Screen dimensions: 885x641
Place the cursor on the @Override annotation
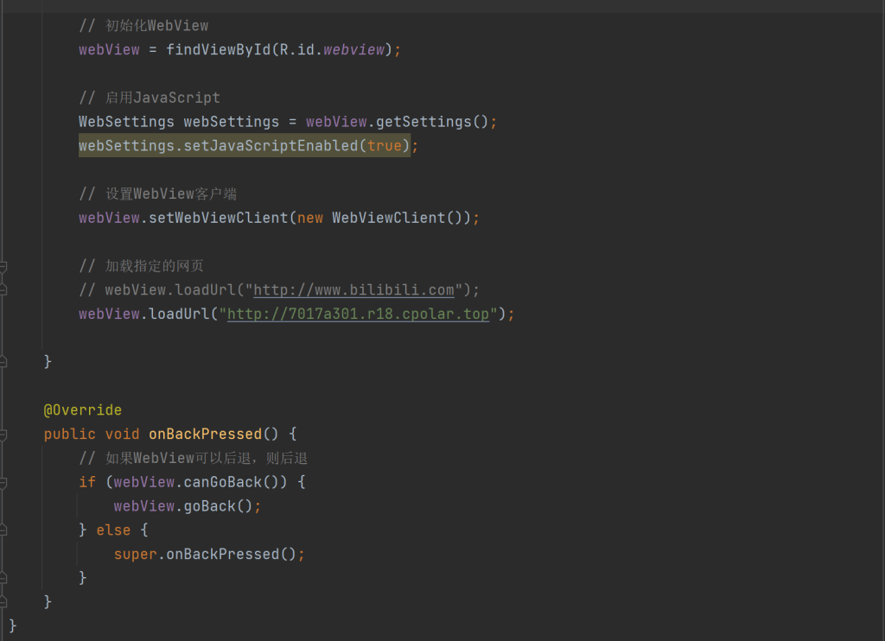83,410
